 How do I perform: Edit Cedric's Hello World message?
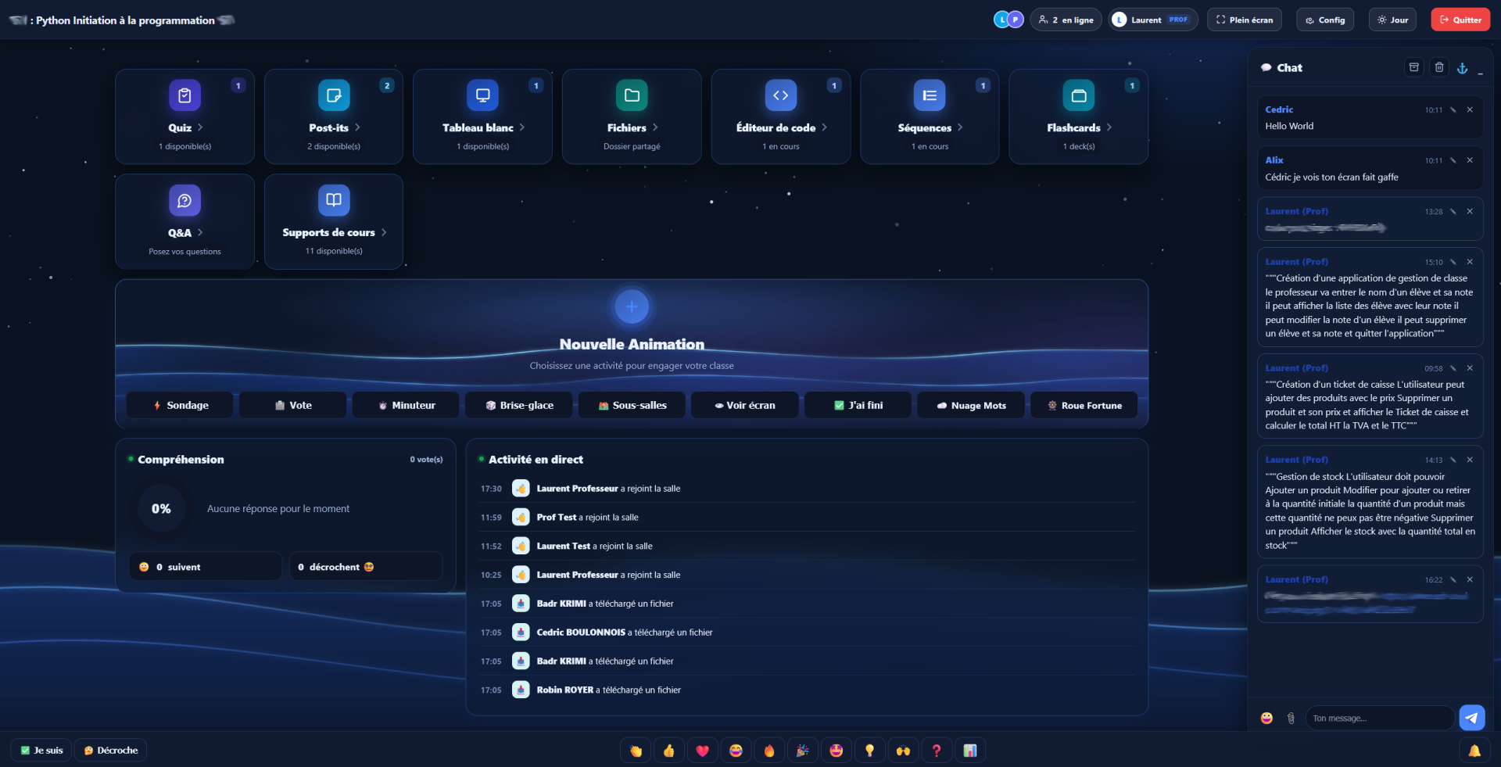click(1453, 110)
